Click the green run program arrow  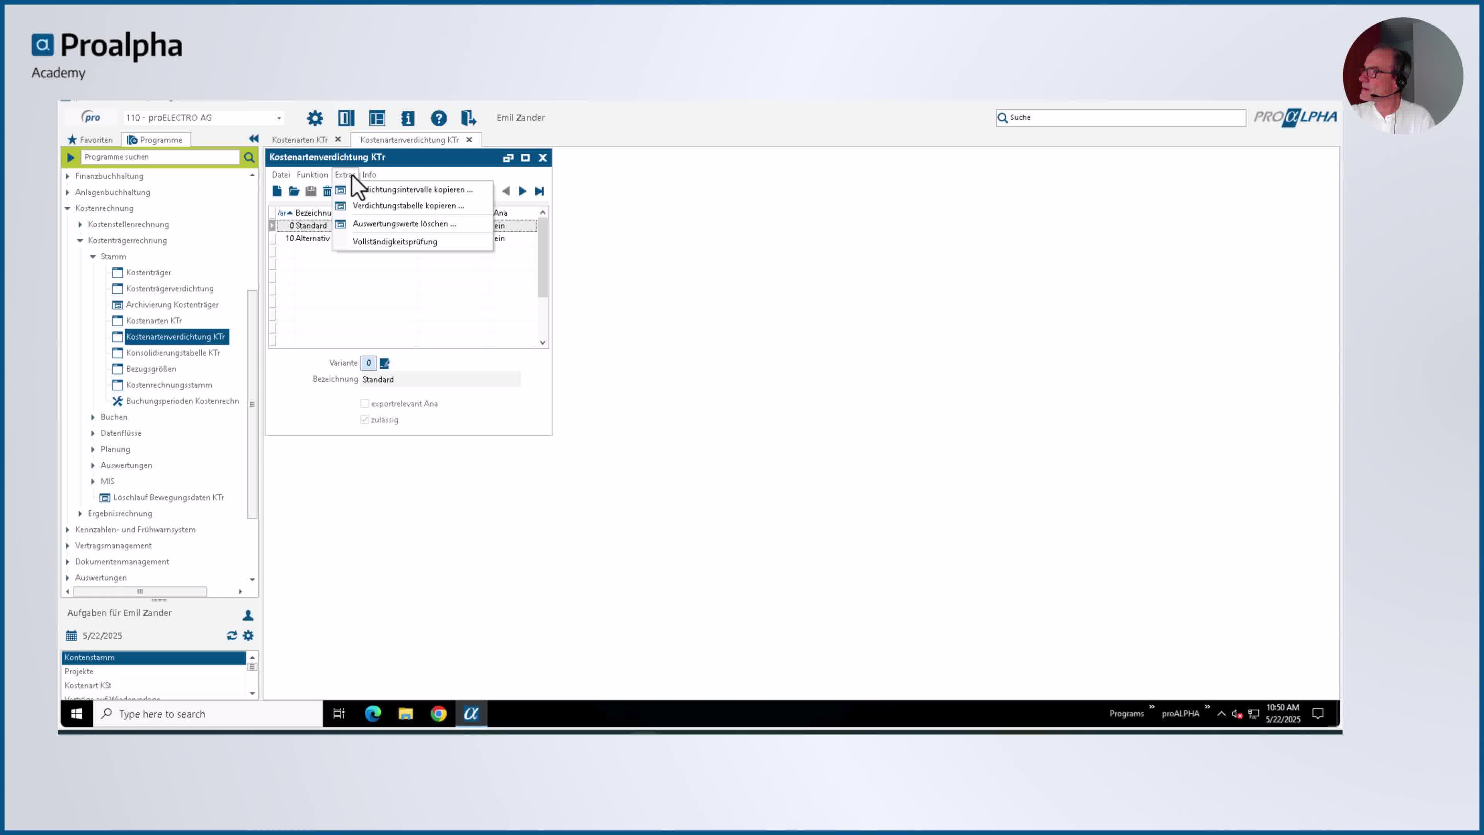71,157
